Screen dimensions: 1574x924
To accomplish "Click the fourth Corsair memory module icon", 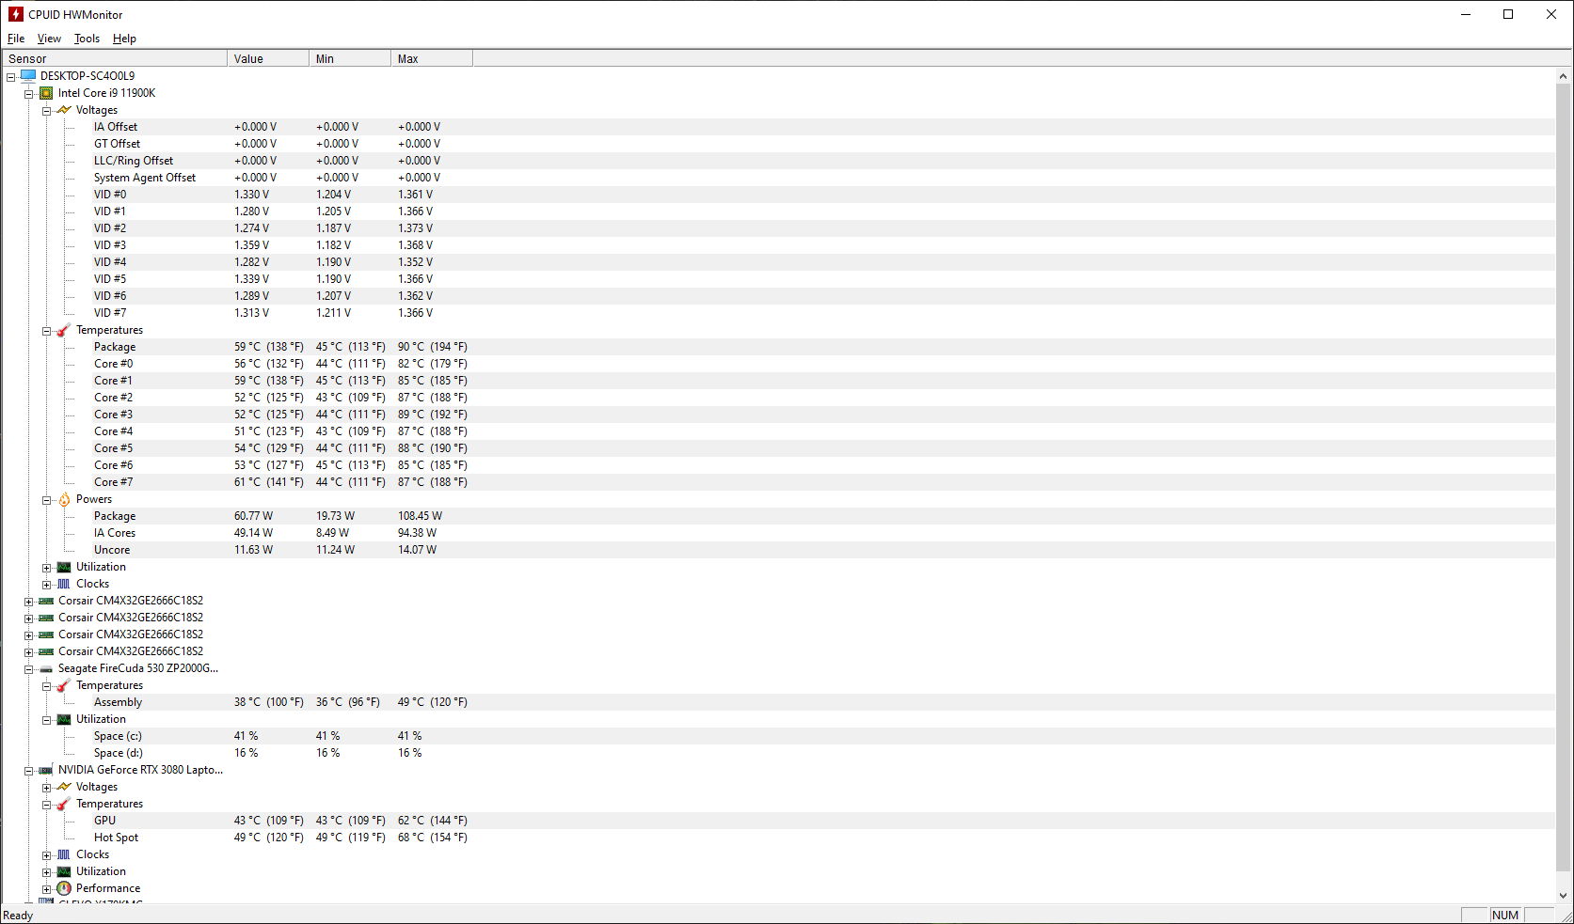I will coord(46,651).
